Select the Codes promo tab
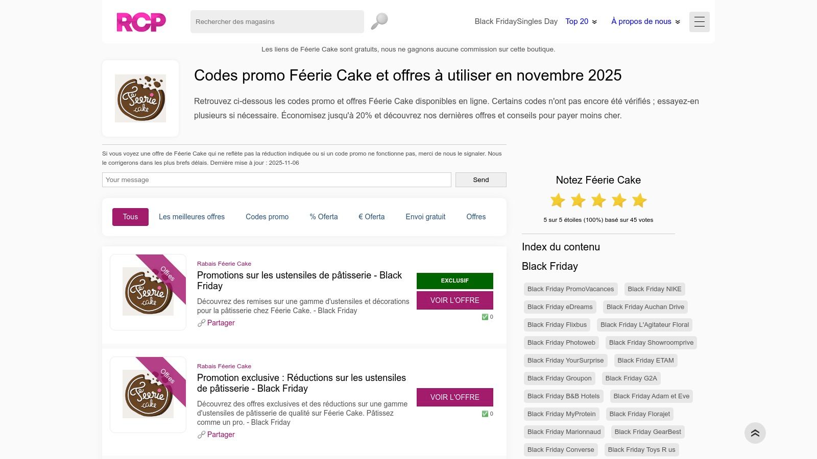 pyautogui.click(x=267, y=217)
